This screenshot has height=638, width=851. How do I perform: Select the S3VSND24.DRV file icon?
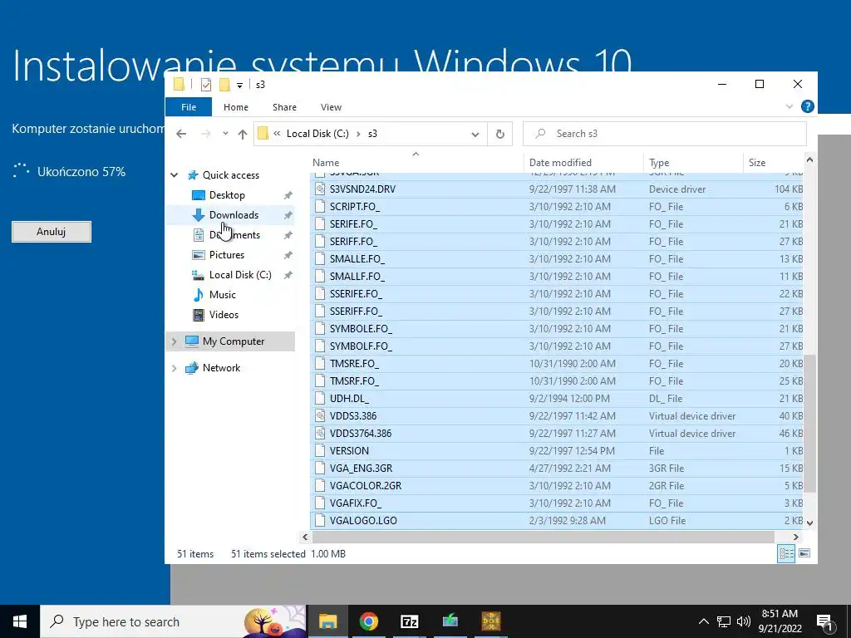[320, 189]
